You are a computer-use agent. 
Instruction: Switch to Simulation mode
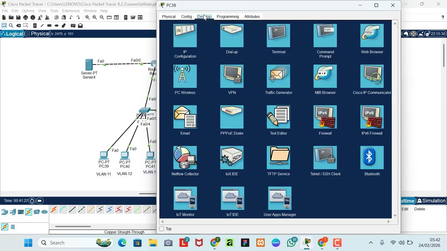pyautogui.click(x=431, y=201)
